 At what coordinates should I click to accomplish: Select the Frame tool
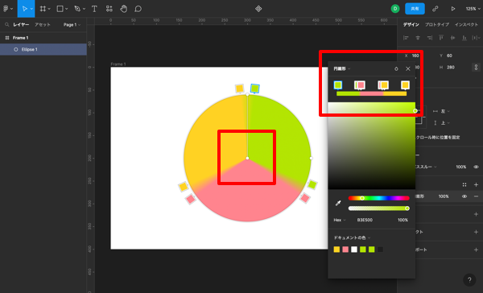(x=43, y=9)
